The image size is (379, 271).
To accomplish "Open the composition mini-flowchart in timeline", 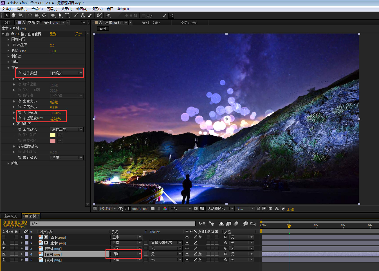I will (202, 224).
